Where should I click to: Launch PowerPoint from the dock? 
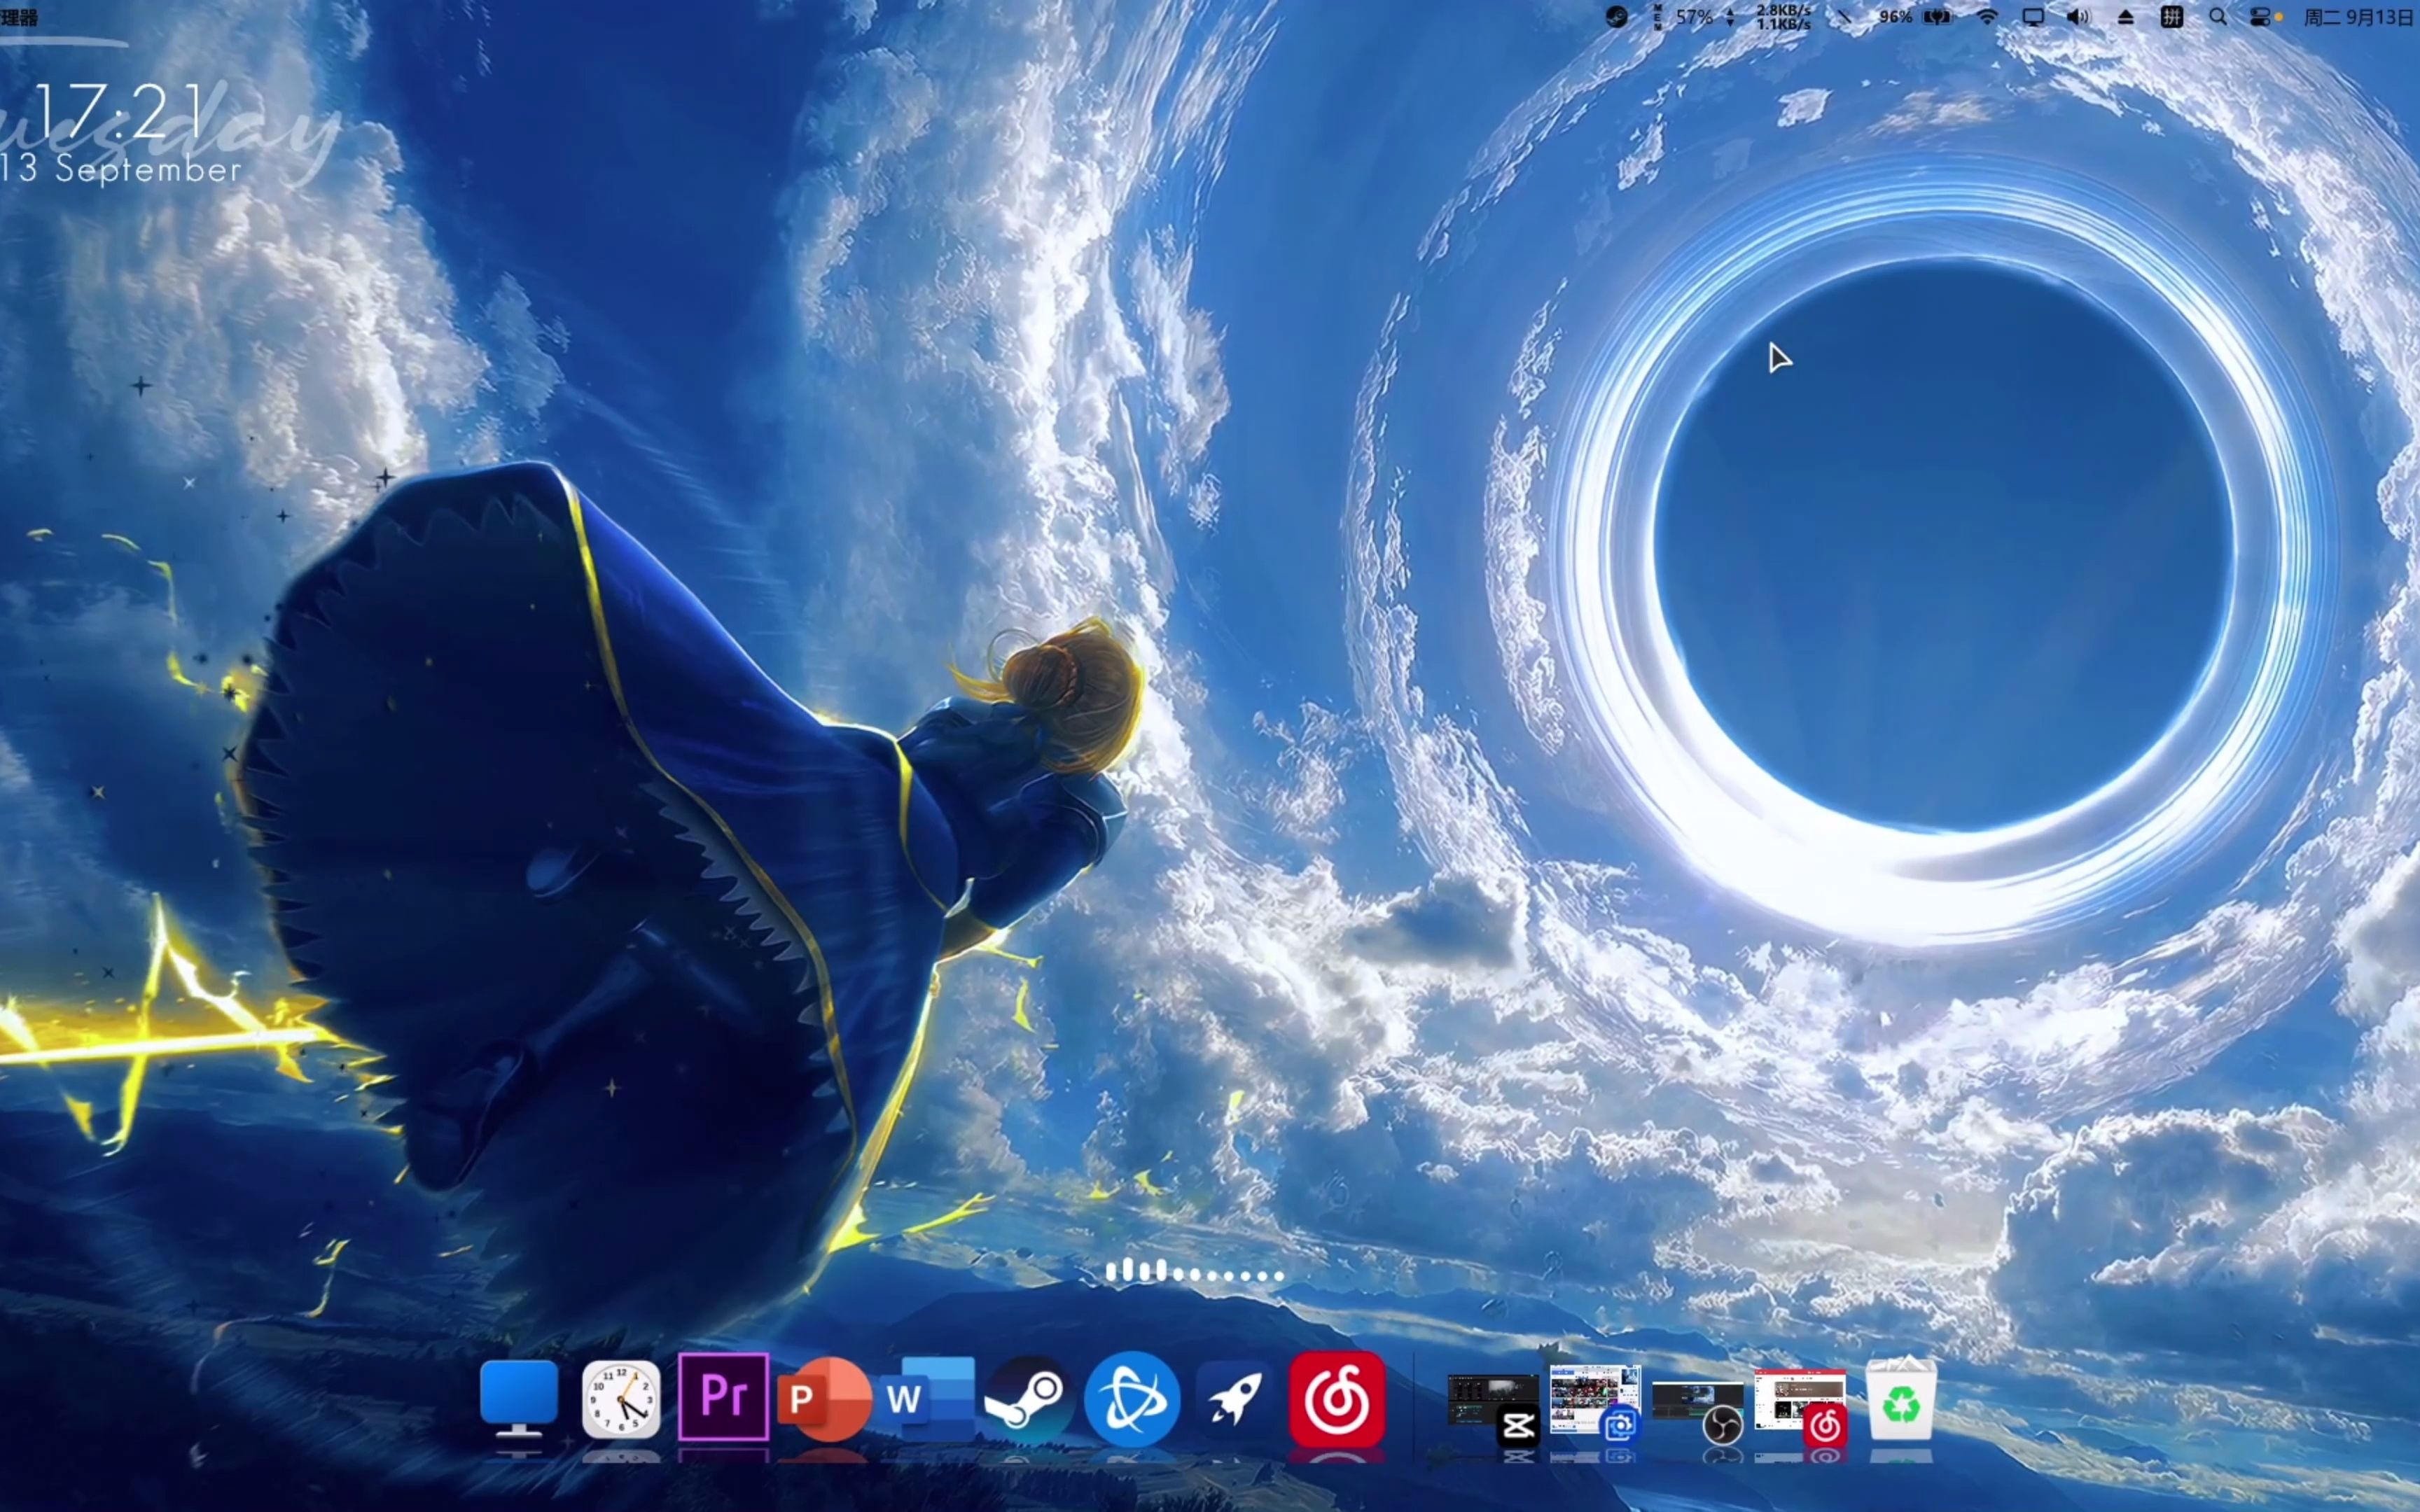(x=824, y=1399)
